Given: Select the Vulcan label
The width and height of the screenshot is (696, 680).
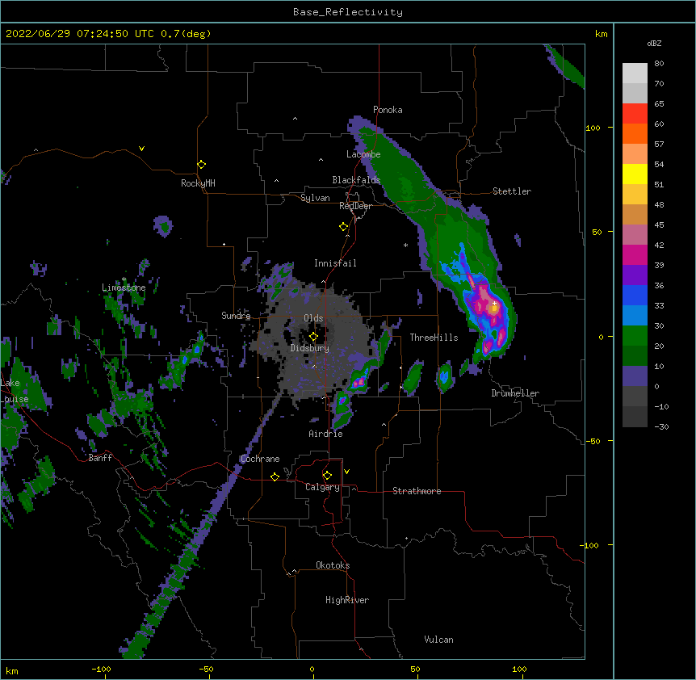Looking at the screenshot, I should [438, 640].
